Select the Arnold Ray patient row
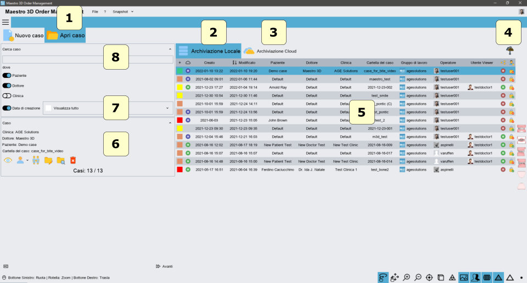The width and height of the screenshot is (527, 283). pyautogui.click(x=345, y=87)
